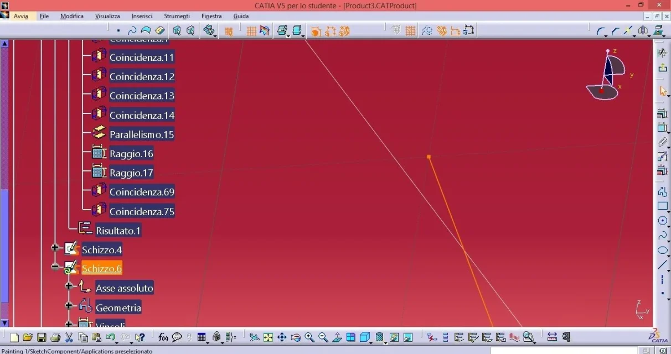Select Parallelismo.15 constraint in tree
The height and width of the screenshot is (354, 671).
click(x=141, y=134)
